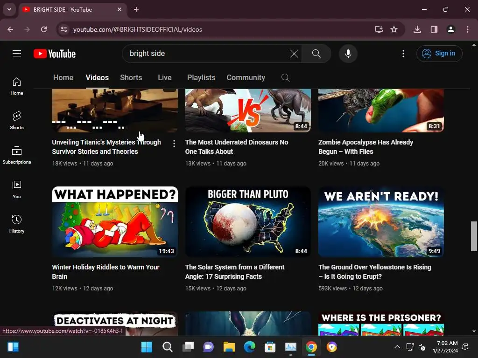Open 'Deactivates at Night' video thumbnail
This screenshot has height=358, width=478.
pos(115,324)
